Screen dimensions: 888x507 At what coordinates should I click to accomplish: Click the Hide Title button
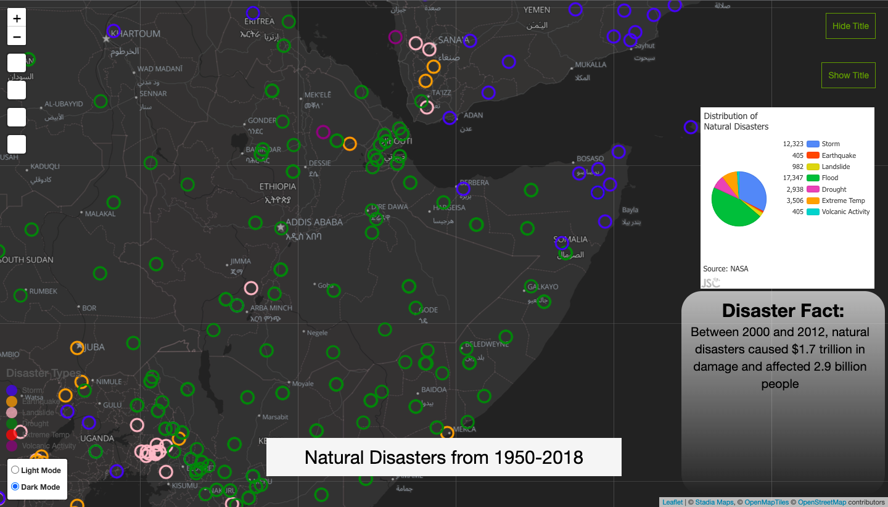(850, 25)
